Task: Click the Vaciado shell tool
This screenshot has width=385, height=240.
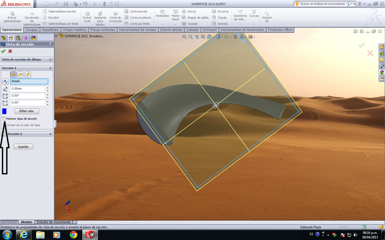Action: [190, 24]
